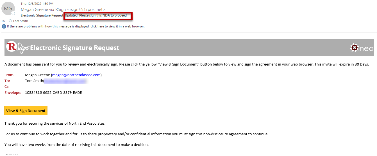This screenshot has width=377, height=156.
Task: Click the Electronic Signature Request subject prefix
Action: pyautogui.click(x=42, y=15)
